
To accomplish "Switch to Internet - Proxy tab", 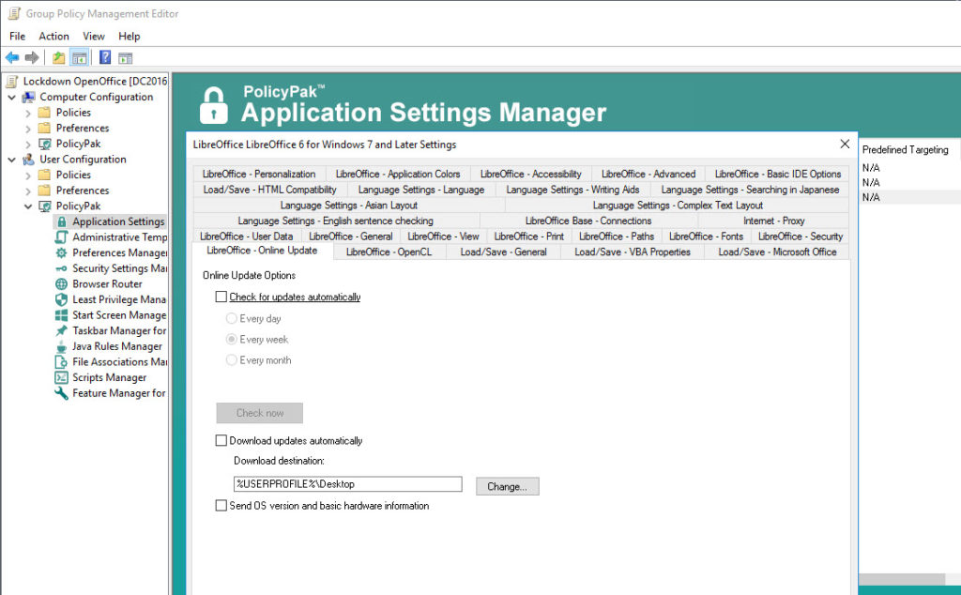I will coord(773,221).
